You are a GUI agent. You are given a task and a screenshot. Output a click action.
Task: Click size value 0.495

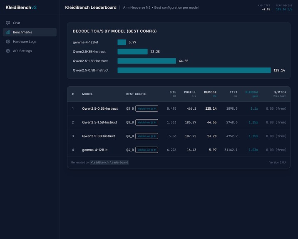[x=171, y=108]
